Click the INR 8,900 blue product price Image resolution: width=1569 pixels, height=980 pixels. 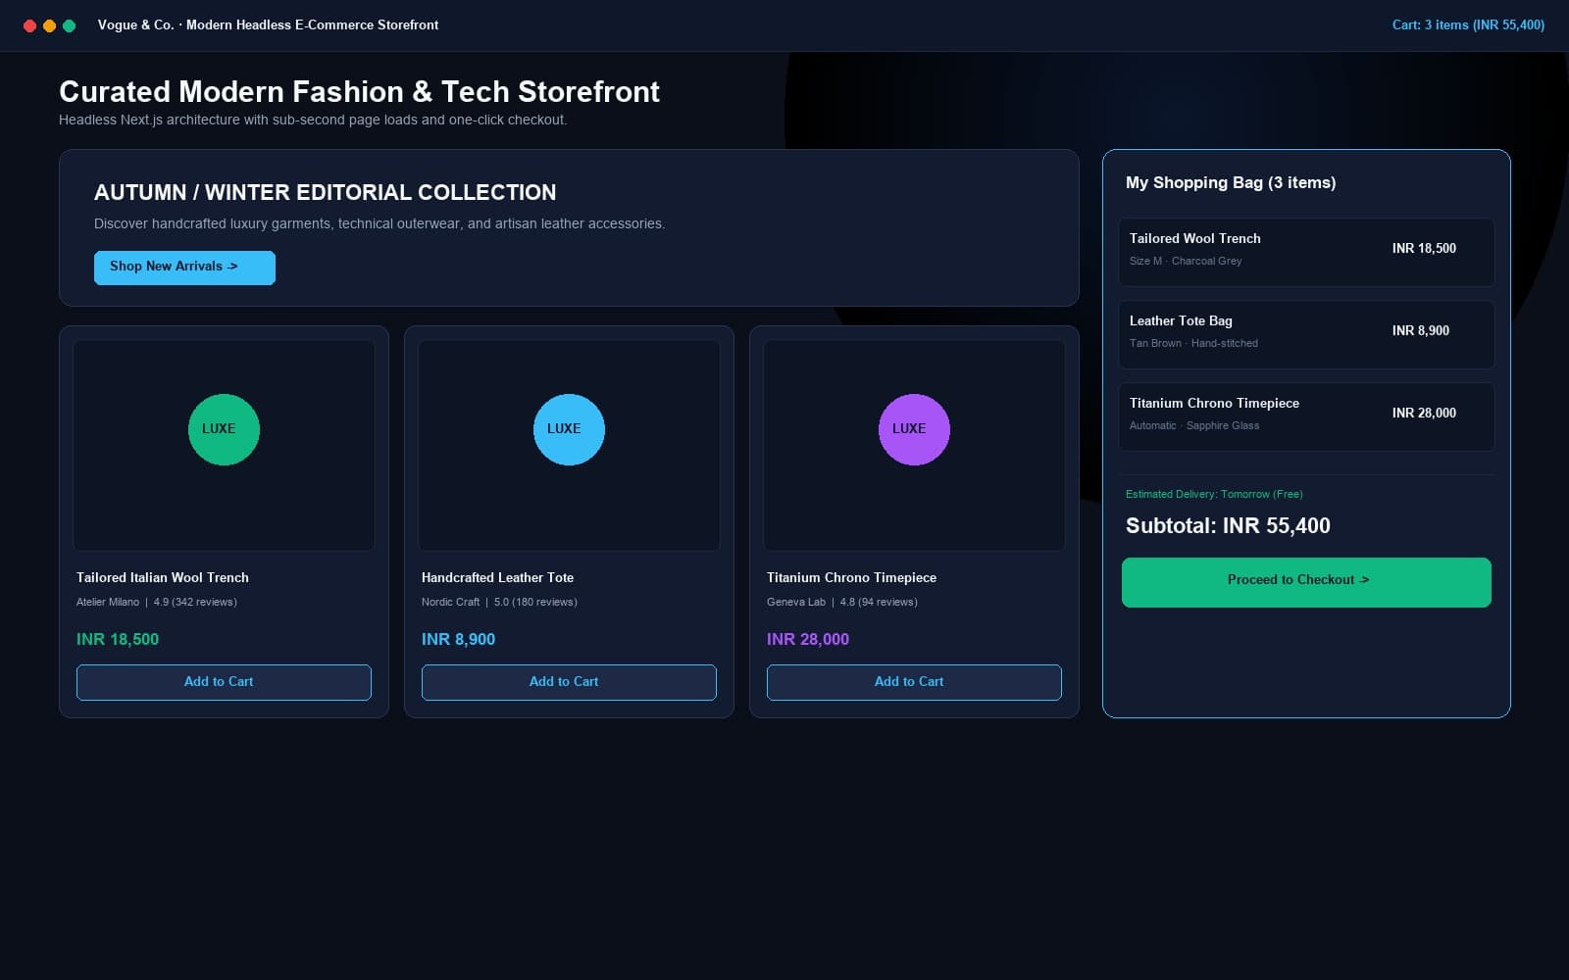(458, 639)
